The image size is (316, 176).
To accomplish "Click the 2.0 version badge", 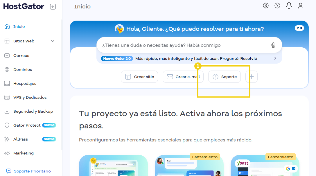I will coord(299,28).
